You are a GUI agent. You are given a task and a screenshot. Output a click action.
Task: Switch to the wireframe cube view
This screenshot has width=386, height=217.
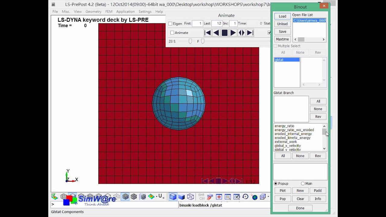coord(190,197)
